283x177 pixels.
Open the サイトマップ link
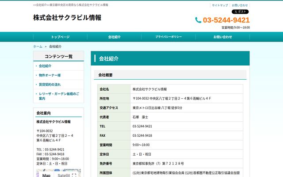[220, 5]
